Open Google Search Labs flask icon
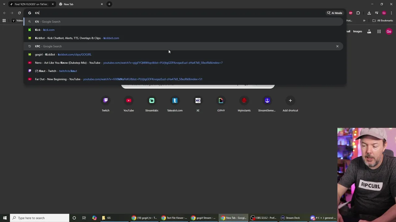 tap(369, 31)
